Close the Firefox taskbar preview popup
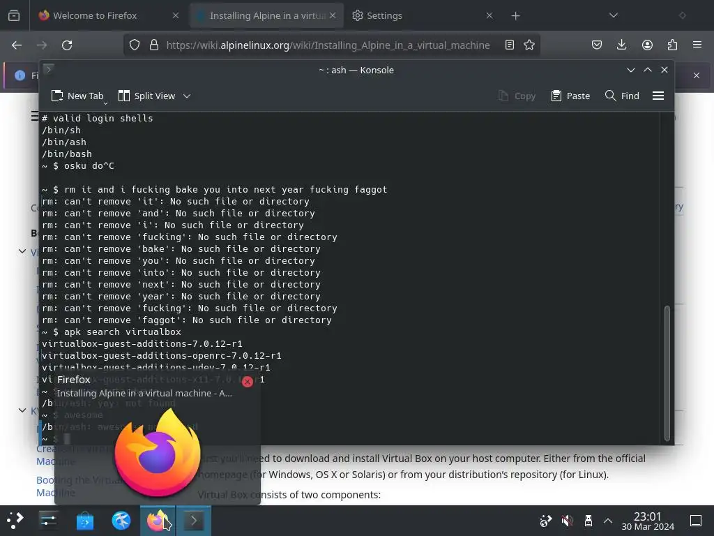The image size is (714, 536). [248, 382]
